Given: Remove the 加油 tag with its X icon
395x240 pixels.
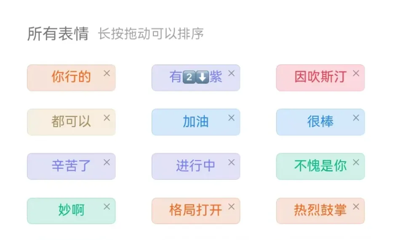Looking at the screenshot, I should [231, 118].
